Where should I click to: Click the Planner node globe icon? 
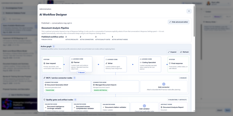pyautogui.click(x=72, y=62)
